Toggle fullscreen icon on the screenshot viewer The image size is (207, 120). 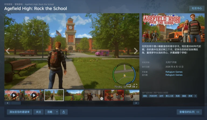click(136, 86)
